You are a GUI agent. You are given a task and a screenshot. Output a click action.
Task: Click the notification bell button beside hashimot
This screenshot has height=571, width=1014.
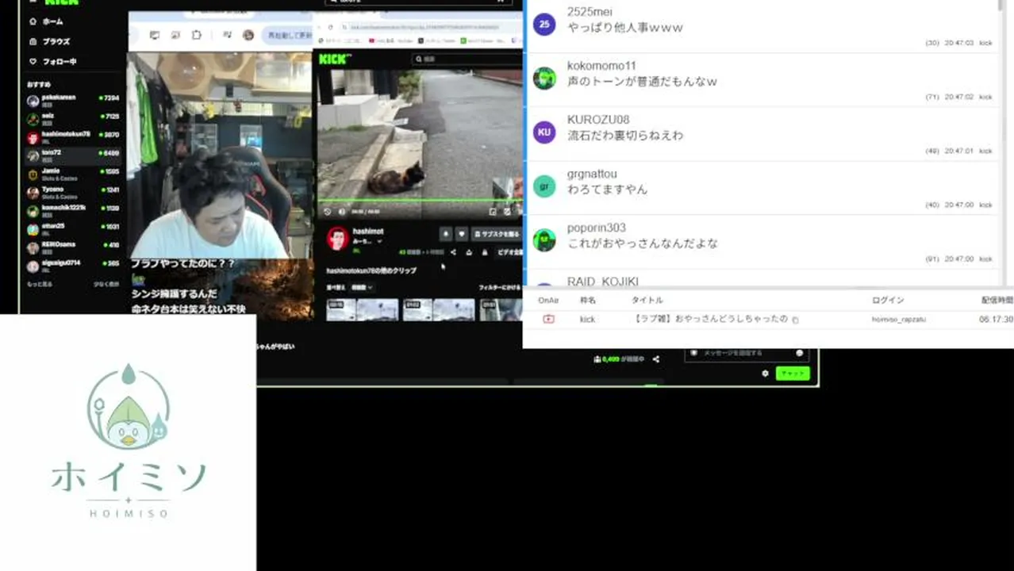[445, 234]
